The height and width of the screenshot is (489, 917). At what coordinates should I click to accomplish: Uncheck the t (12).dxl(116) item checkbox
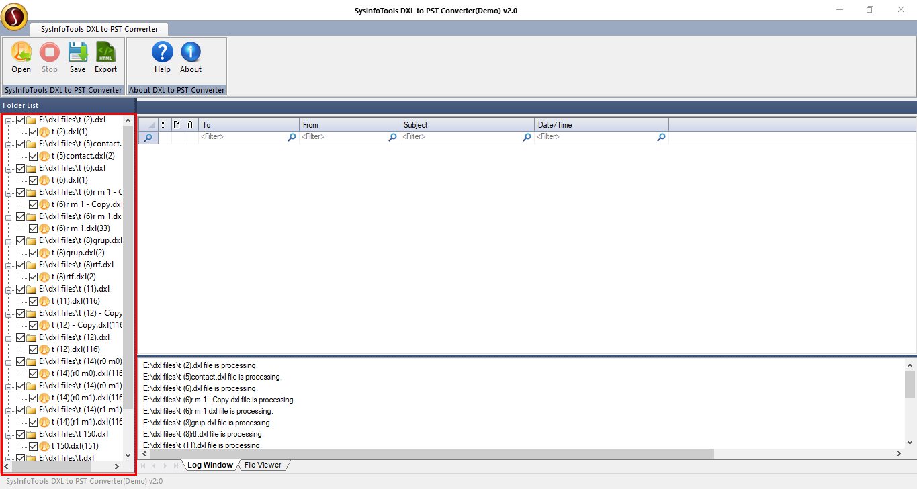[x=34, y=349]
